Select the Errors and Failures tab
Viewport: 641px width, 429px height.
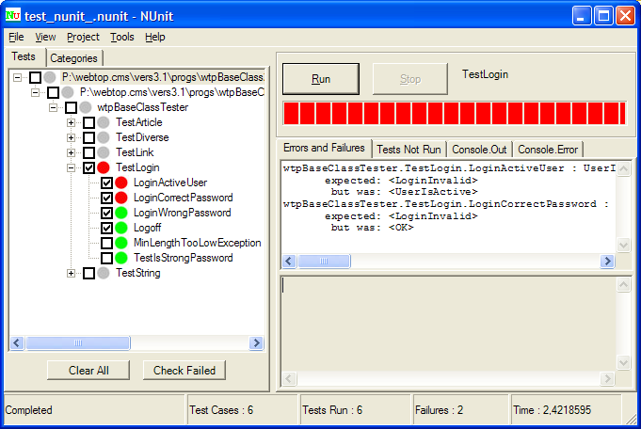324,148
